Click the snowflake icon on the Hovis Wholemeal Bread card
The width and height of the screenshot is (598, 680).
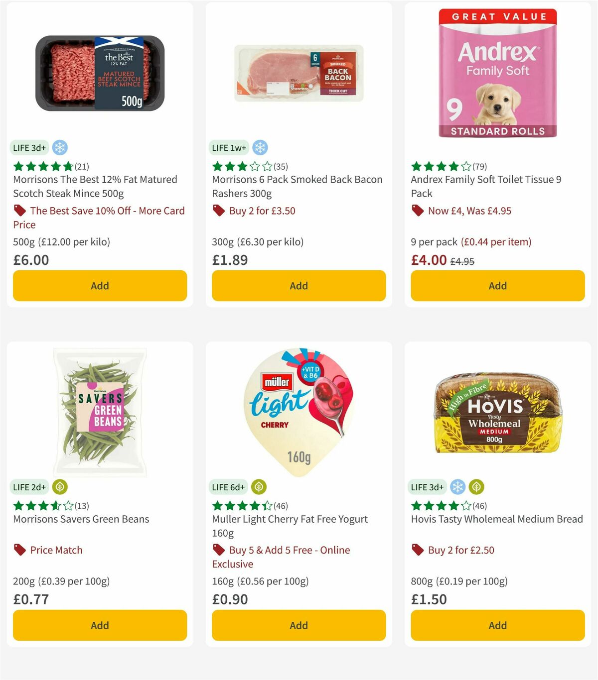pos(457,487)
